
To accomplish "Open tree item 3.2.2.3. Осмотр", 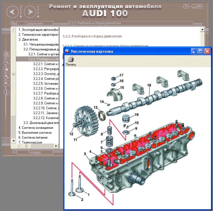I will (46, 74).
